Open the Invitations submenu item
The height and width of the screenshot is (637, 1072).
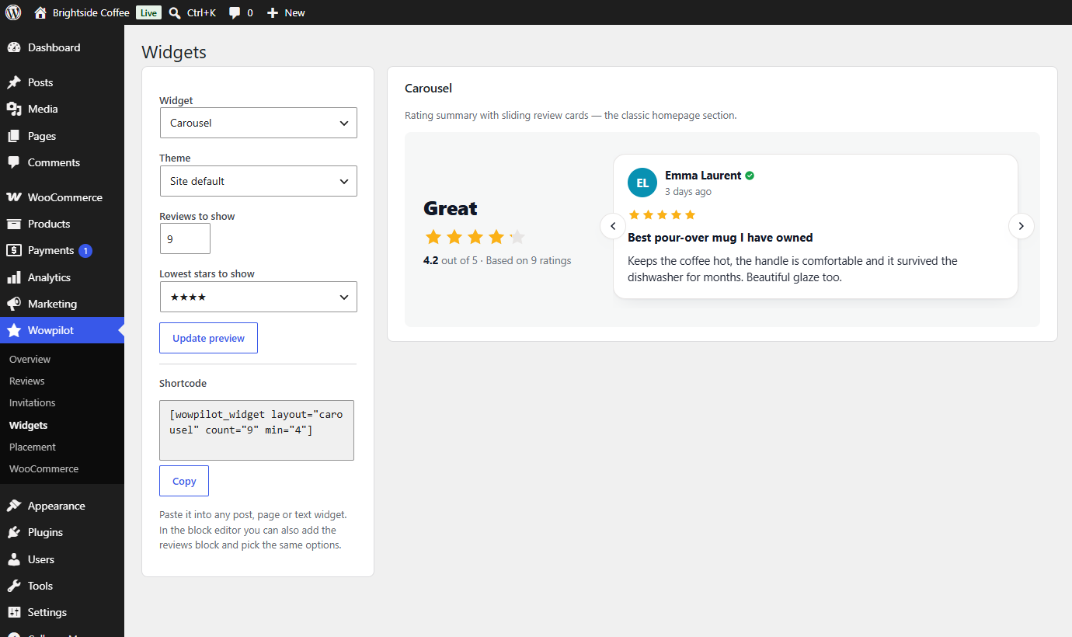coord(33,403)
